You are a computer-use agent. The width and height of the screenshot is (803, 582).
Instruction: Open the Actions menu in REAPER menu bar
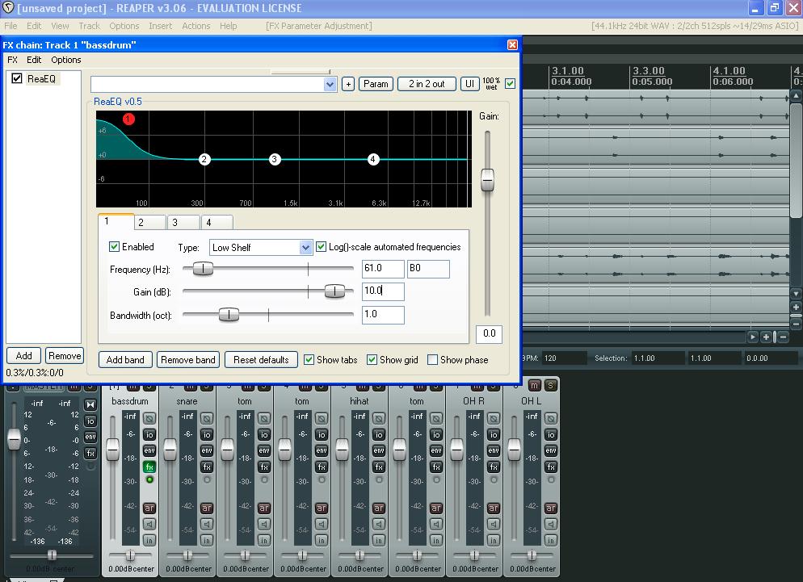pyautogui.click(x=196, y=26)
